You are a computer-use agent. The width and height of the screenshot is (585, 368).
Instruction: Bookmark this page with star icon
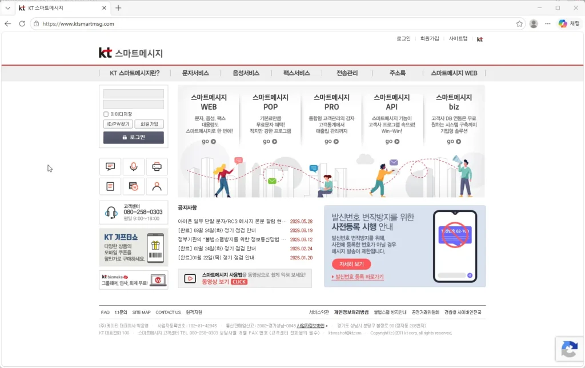519,23
